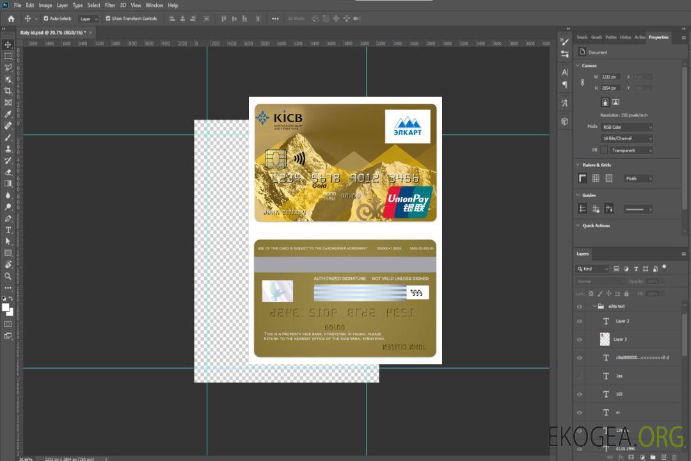Switch to the Properties tab

click(x=658, y=38)
